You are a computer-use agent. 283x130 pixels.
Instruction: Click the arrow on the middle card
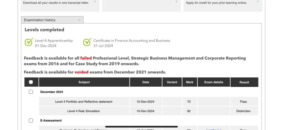[176, 2]
